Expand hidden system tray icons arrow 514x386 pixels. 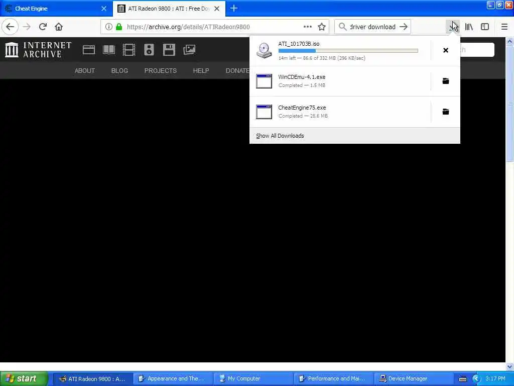click(476, 379)
